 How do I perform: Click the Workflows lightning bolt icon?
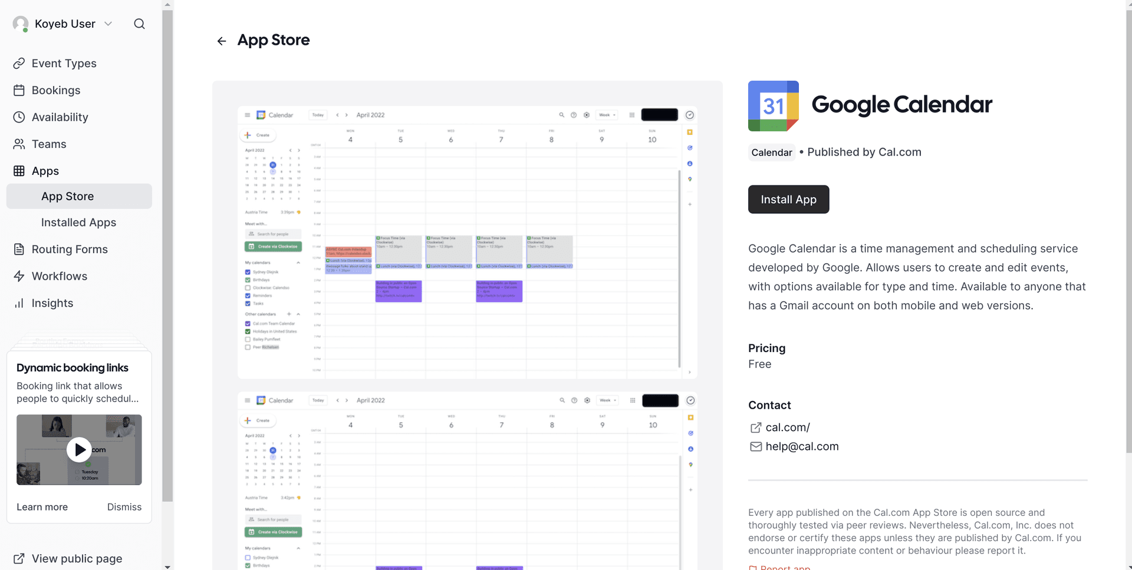click(19, 276)
